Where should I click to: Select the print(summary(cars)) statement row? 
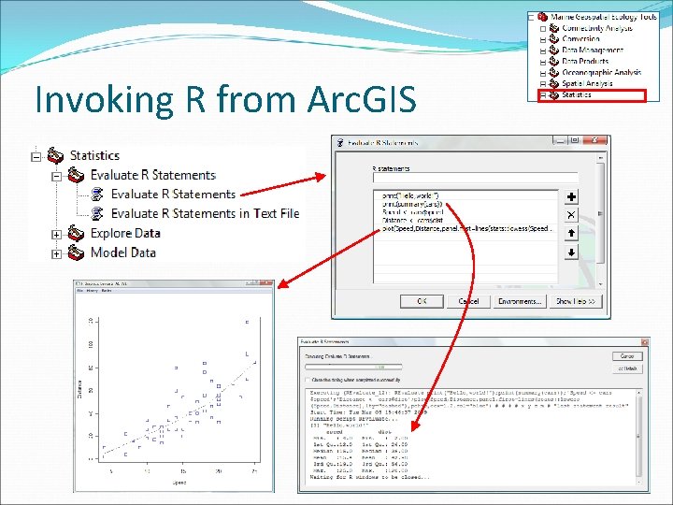point(465,204)
